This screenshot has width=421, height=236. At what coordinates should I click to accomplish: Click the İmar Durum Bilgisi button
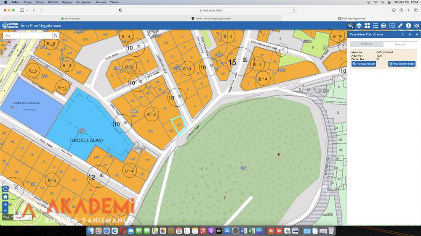[402, 64]
